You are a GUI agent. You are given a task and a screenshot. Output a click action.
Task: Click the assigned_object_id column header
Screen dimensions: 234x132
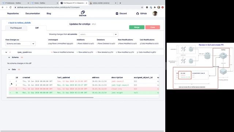click(x=143, y=77)
